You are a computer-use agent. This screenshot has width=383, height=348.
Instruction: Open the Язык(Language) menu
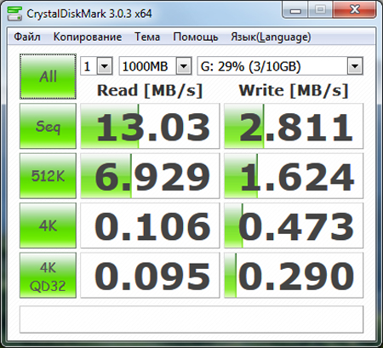271,37
